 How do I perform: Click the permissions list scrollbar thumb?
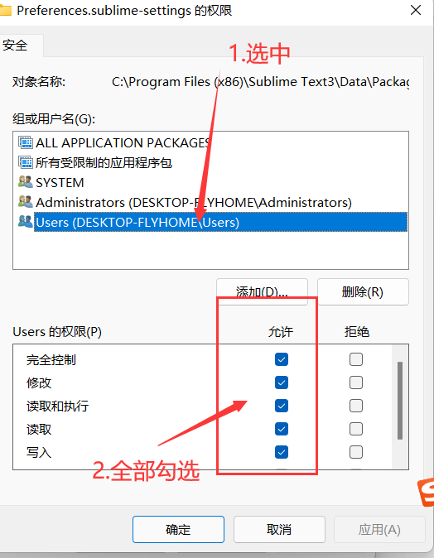pos(400,401)
